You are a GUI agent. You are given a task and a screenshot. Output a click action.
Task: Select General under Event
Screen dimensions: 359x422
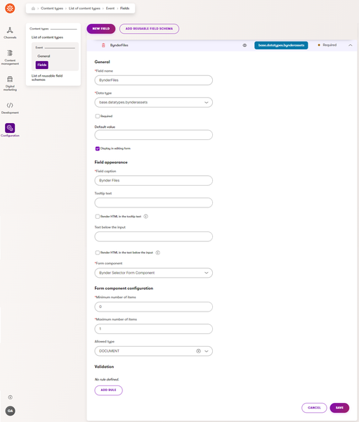click(44, 56)
